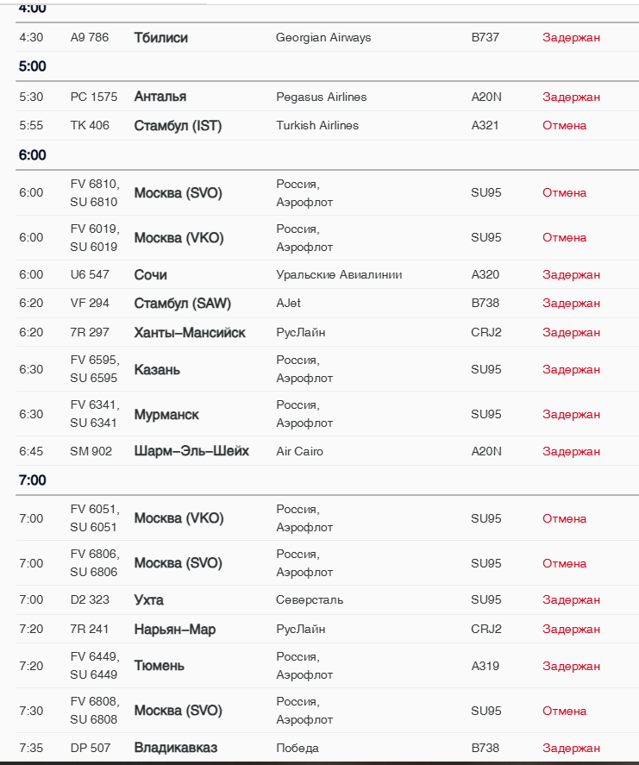Viewport: 639px width, 765px height.
Task: Click the Georgian Airways airline name
Action: (323, 38)
